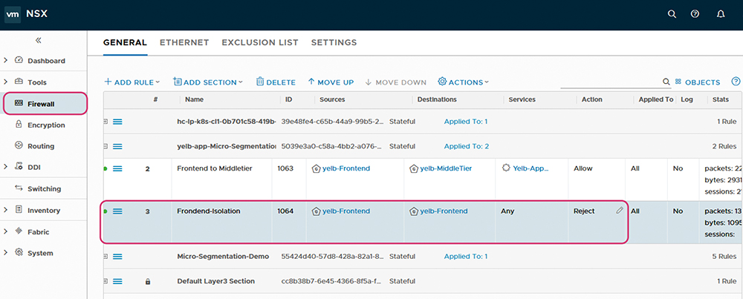Expand the Micro-Segmentation-Demo section
This screenshot has height=299, width=743.
tap(106, 257)
